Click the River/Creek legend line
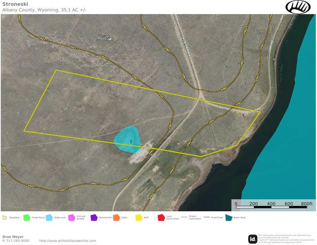 (x=206, y=217)
